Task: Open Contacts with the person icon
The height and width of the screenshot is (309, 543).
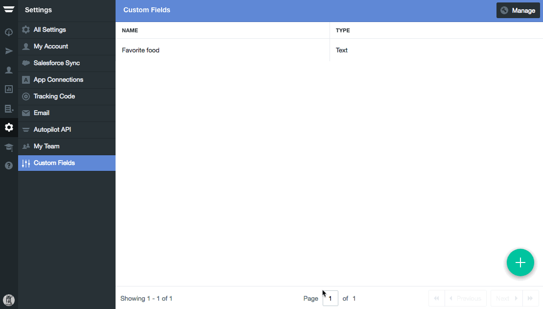Action: tap(9, 70)
